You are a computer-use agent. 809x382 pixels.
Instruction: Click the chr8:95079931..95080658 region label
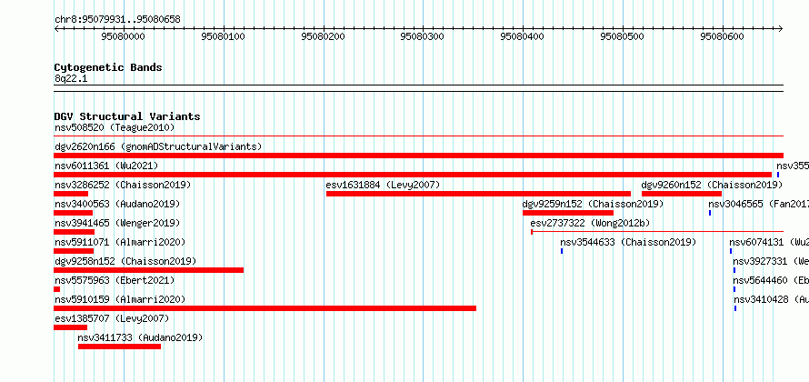(117, 20)
